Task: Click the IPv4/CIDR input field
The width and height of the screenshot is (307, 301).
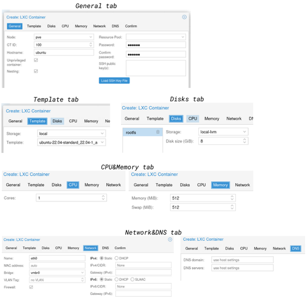Action: 144,265
